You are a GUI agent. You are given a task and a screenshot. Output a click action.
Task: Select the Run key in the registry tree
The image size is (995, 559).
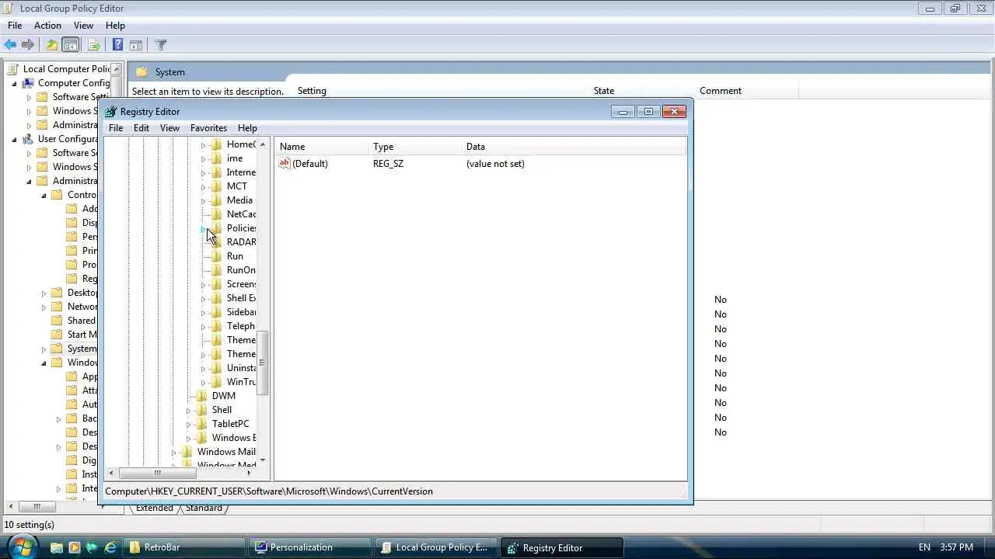[235, 256]
